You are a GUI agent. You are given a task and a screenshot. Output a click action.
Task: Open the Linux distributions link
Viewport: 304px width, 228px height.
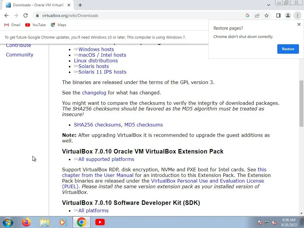click(x=96, y=61)
